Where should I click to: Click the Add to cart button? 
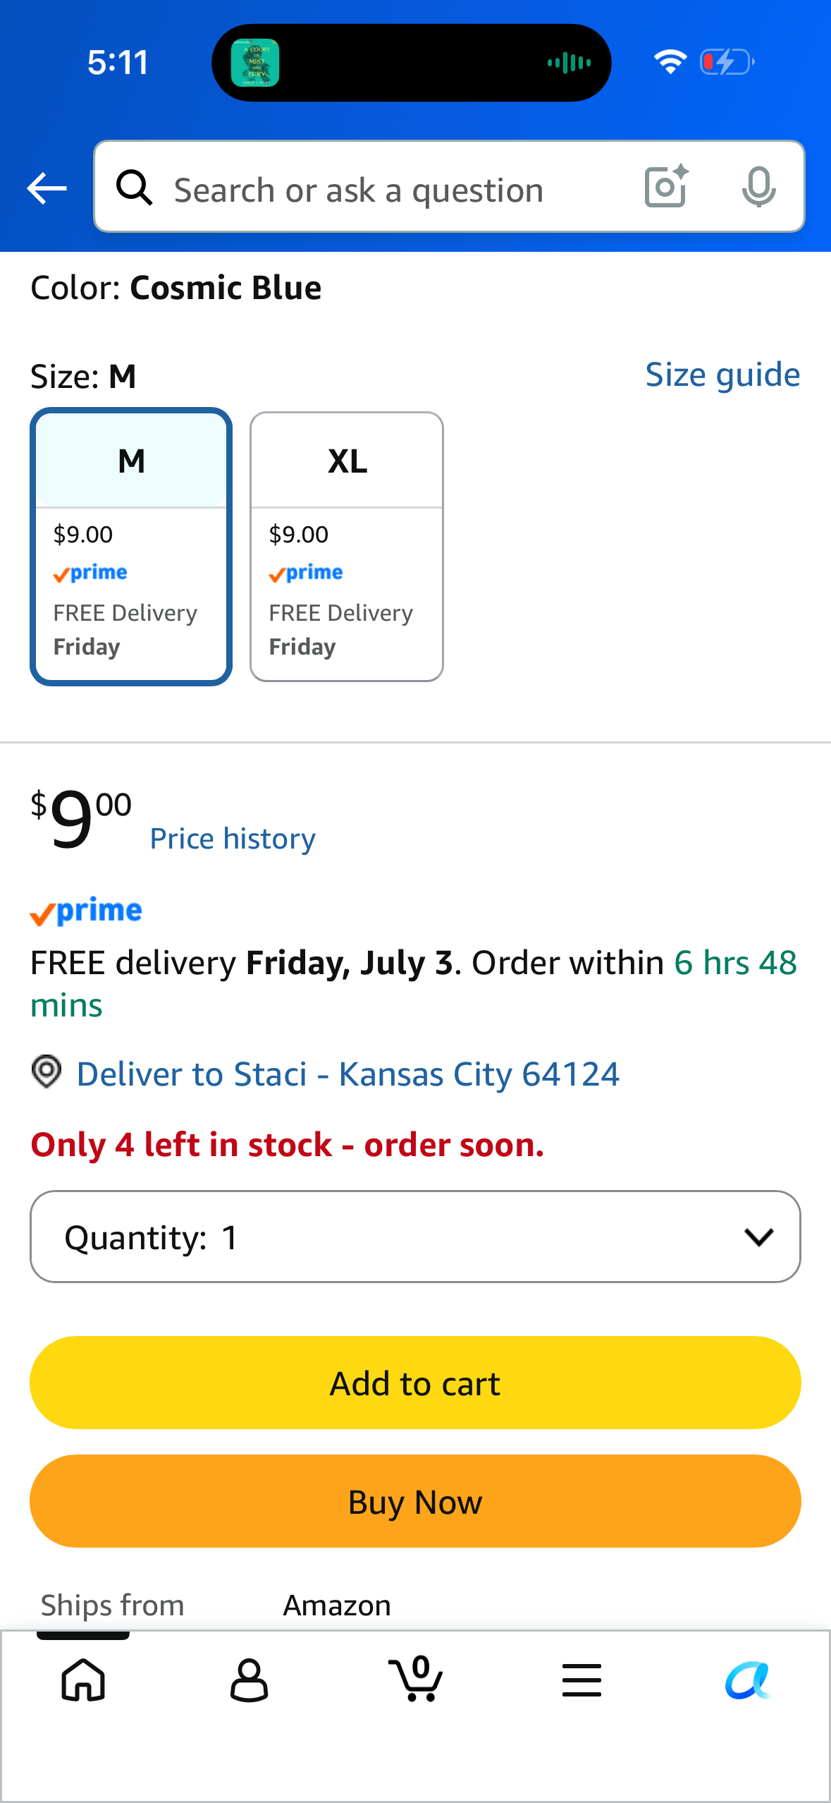tap(415, 1383)
